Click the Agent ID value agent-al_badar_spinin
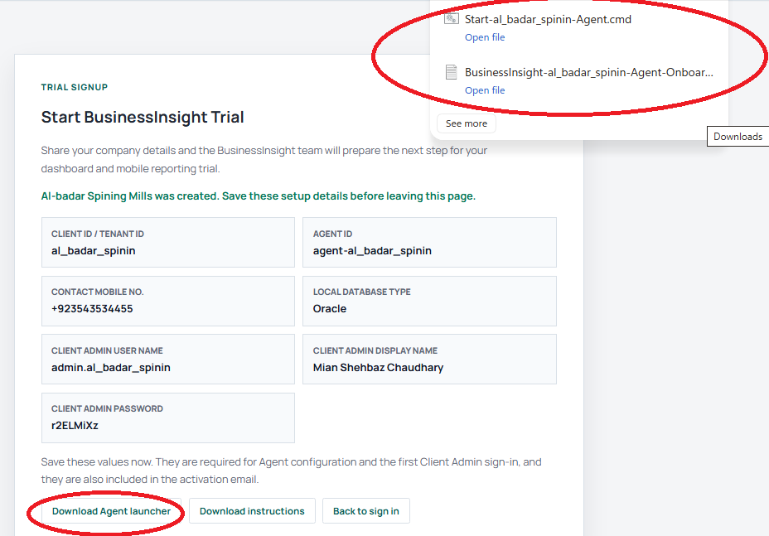 pos(372,250)
